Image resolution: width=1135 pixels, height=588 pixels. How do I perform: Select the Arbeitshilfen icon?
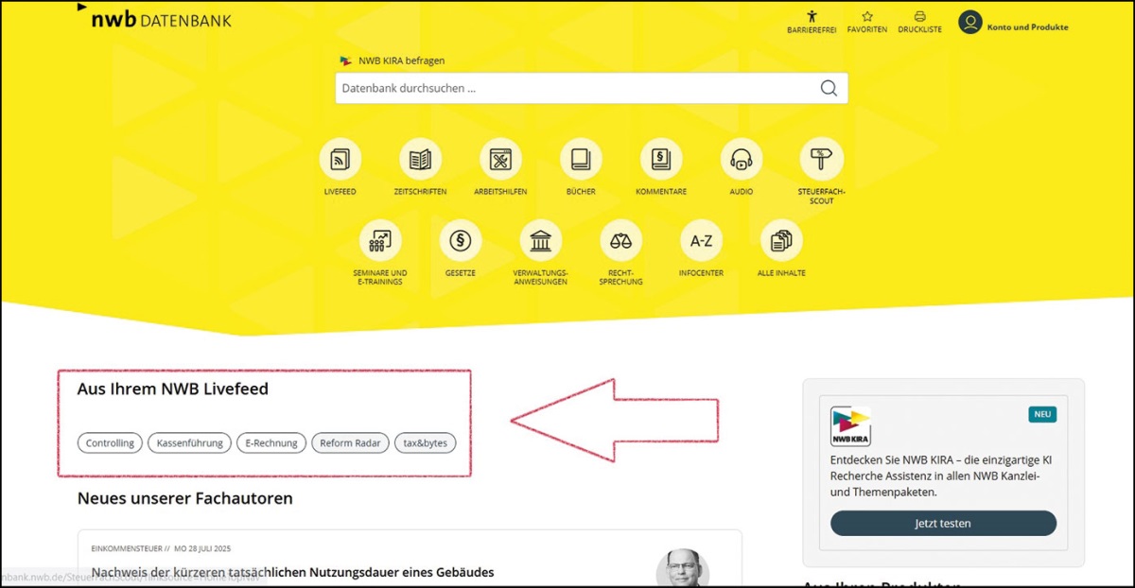pyautogui.click(x=500, y=160)
